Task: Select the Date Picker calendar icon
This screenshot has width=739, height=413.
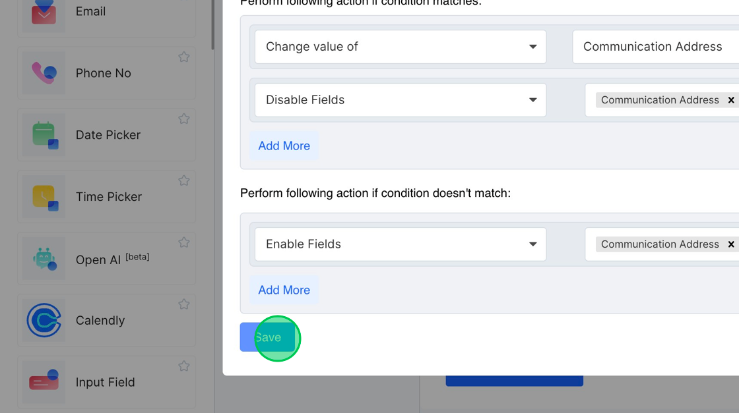Action: [44, 135]
